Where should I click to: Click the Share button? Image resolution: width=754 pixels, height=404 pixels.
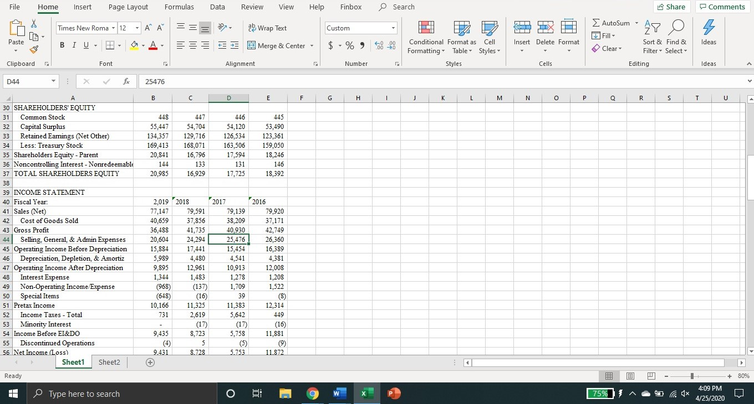pyautogui.click(x=671, y=7)
